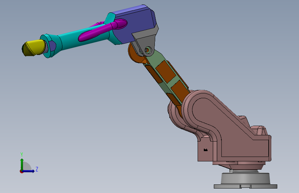Image resolution: width=299 pixels, height=193 pixels.
Task: Click the red origin ball of the triad
Action: 21,171
